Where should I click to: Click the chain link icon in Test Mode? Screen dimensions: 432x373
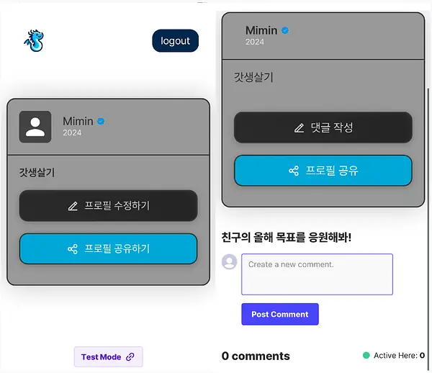130,357
